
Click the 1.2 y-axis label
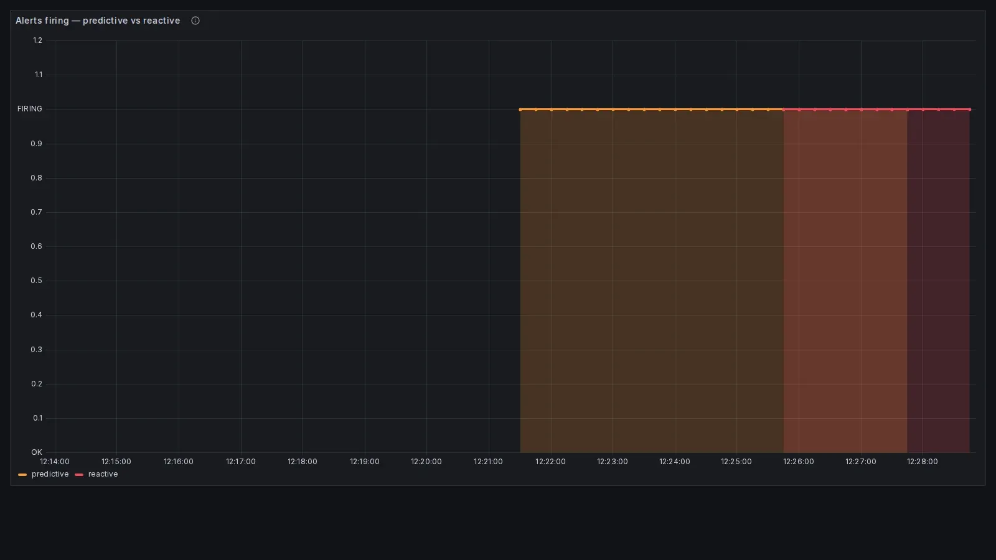pyautogui.click(x=38, y=40)
